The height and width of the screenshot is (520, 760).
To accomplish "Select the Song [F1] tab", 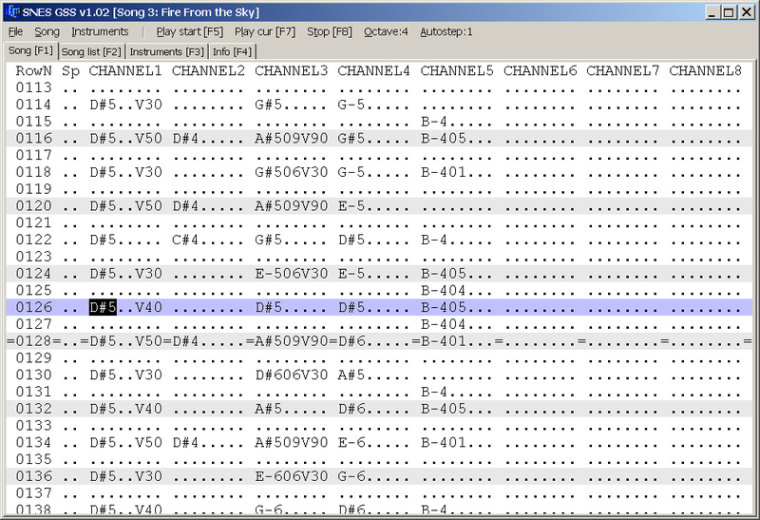I will (30, 50).
